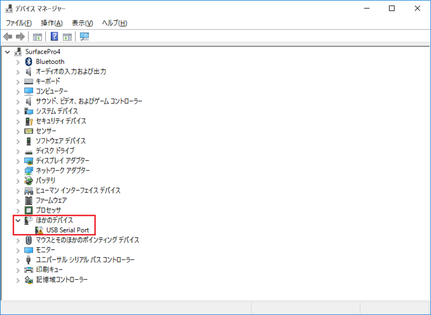Click the システム デバイス icon
Image resolution: width=431 pixels, height=315 pixels.
(29, 111)
